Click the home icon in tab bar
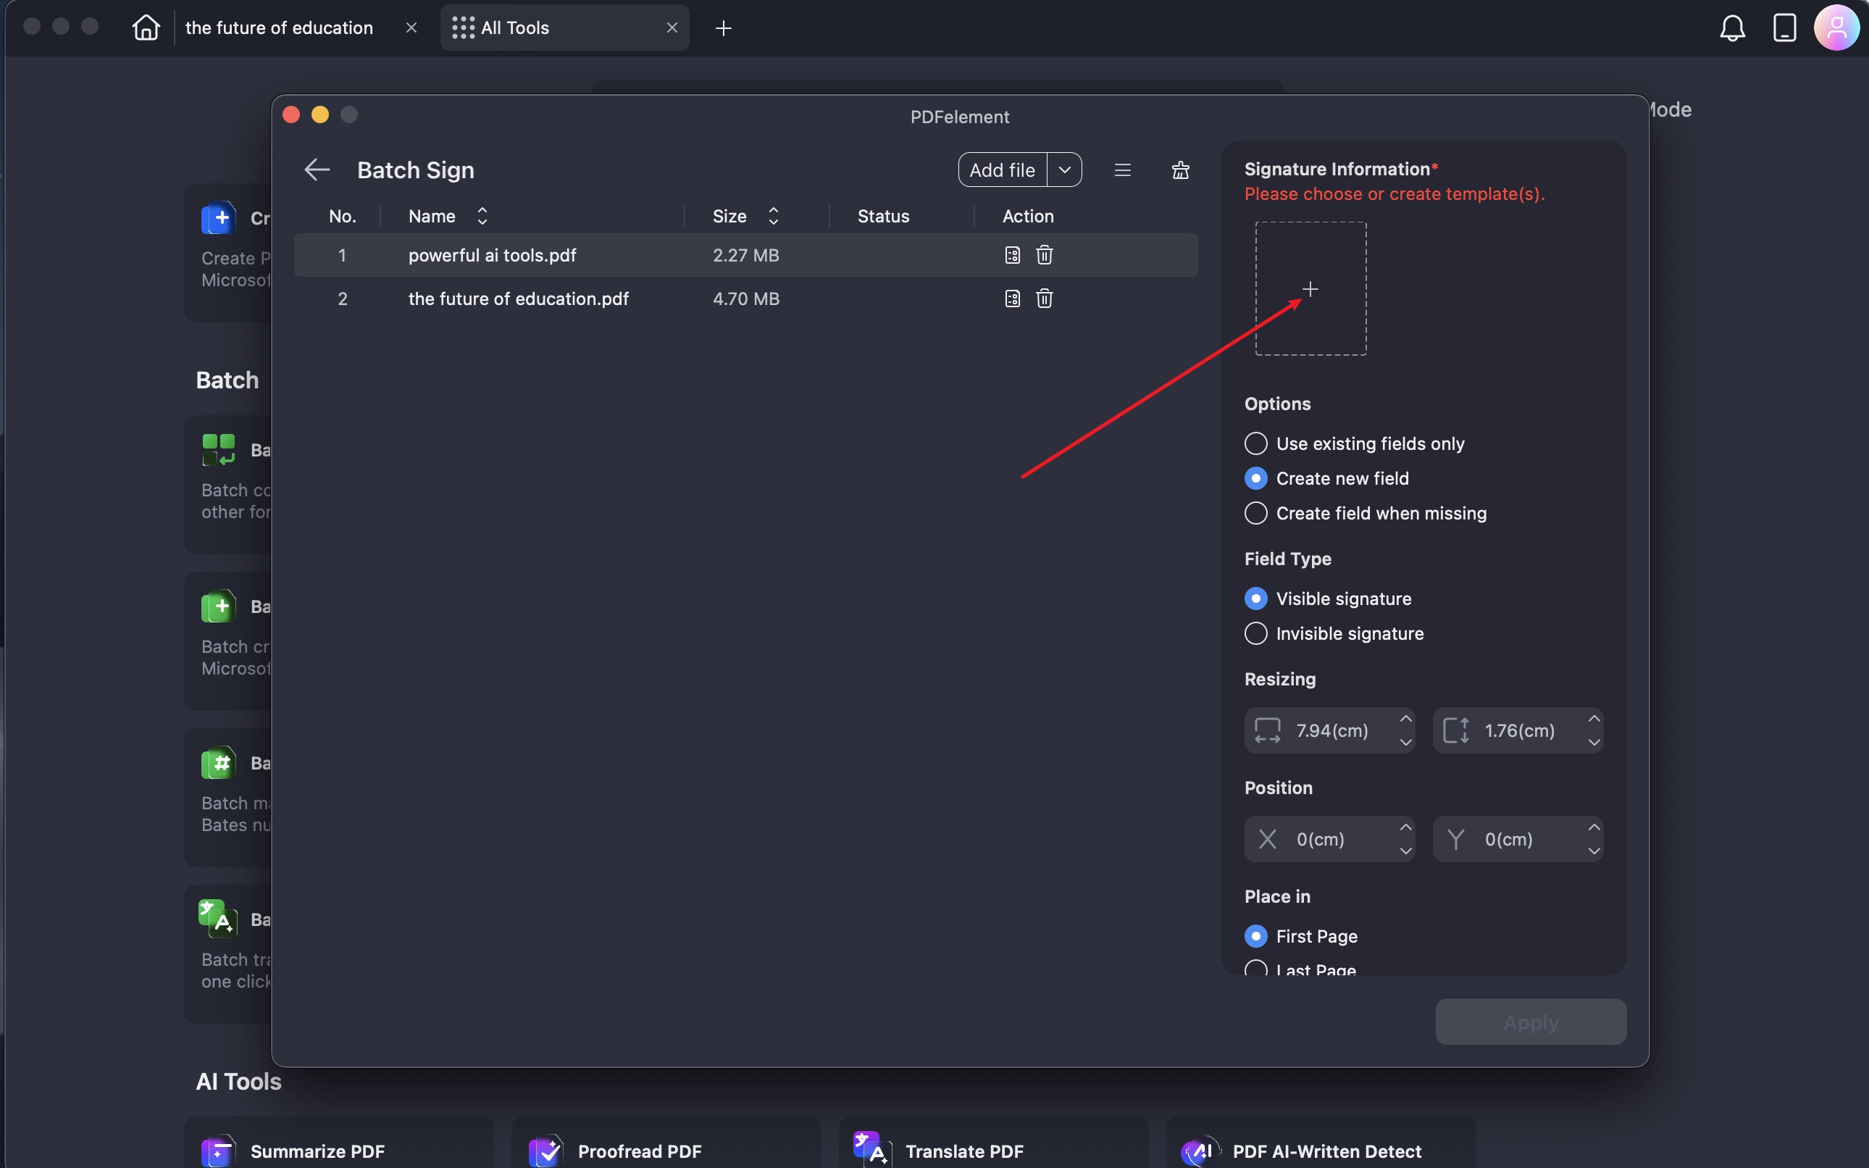This screenshot has height=1168, width=1869. [x=146, y=28]
